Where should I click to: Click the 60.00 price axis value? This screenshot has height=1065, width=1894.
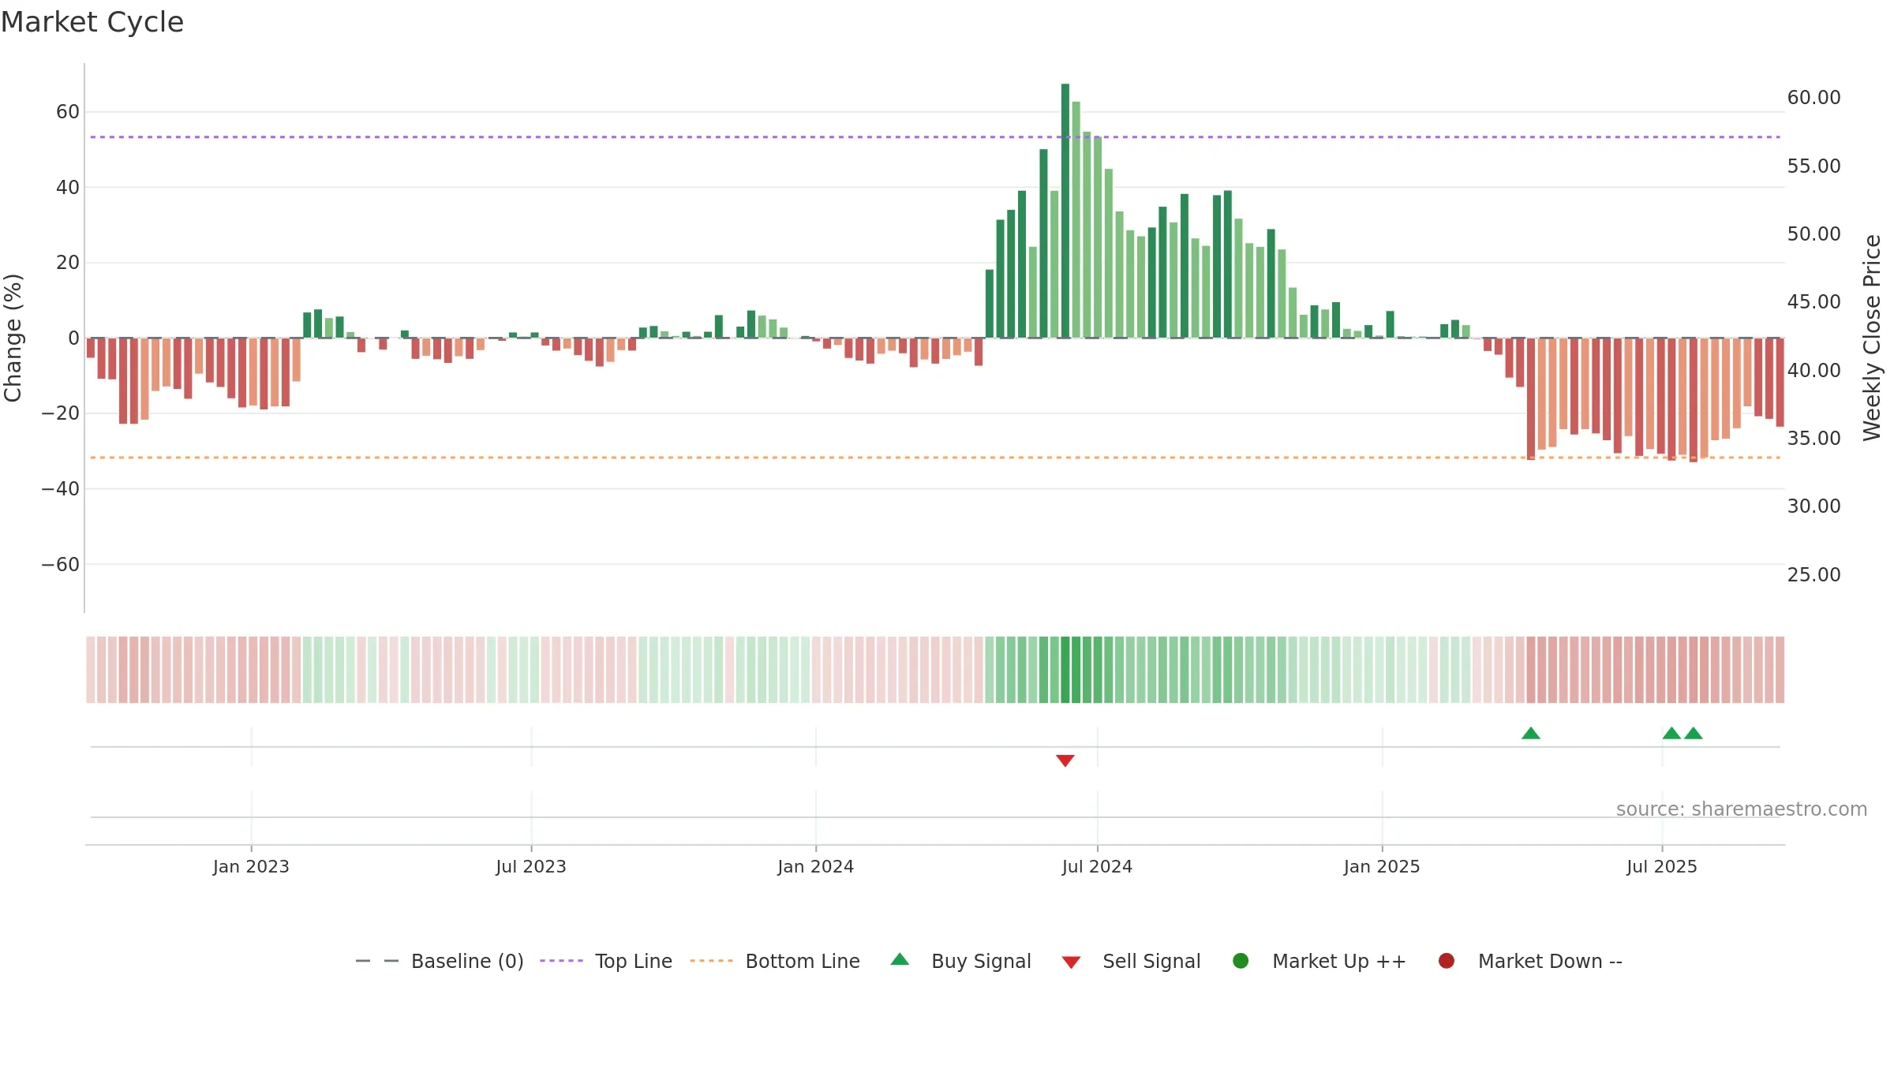[x=1814, y=98]
